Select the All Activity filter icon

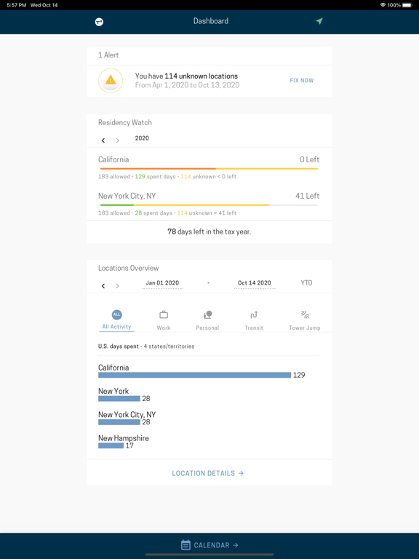(x=116, y=314)
